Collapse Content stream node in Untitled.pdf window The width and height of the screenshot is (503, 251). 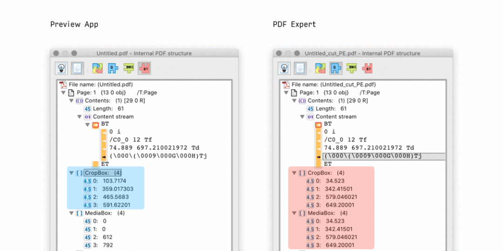click(x=79, y=117)
